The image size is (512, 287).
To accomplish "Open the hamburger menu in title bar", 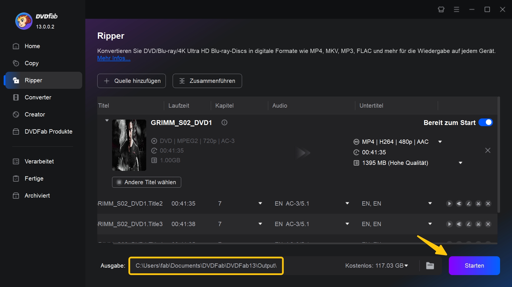I will [x=457, y=9].
